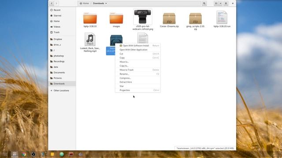Viewport: 282px width, 158px height.
Task: Launch Chrome from the taskbar
Action: 24,154
